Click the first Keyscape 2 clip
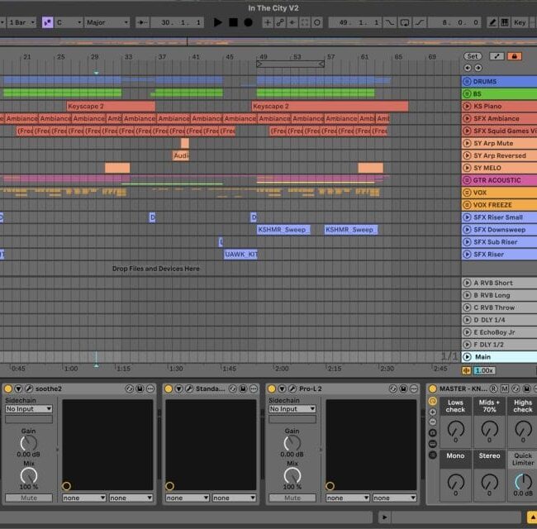This screenshot has height=529, width=537. click(x=110, y=107)
